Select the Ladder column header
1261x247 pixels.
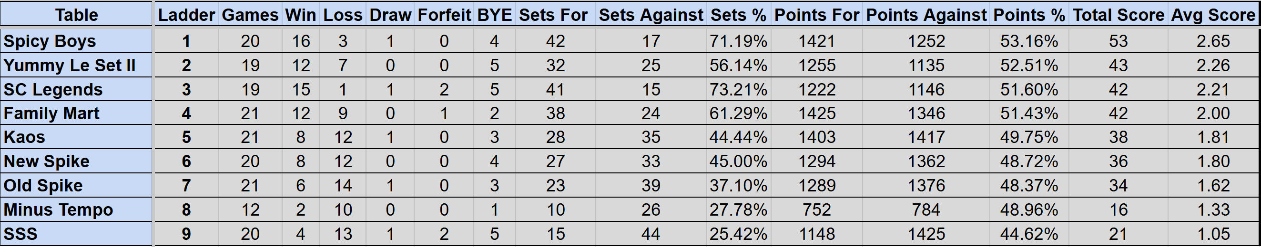186,15
